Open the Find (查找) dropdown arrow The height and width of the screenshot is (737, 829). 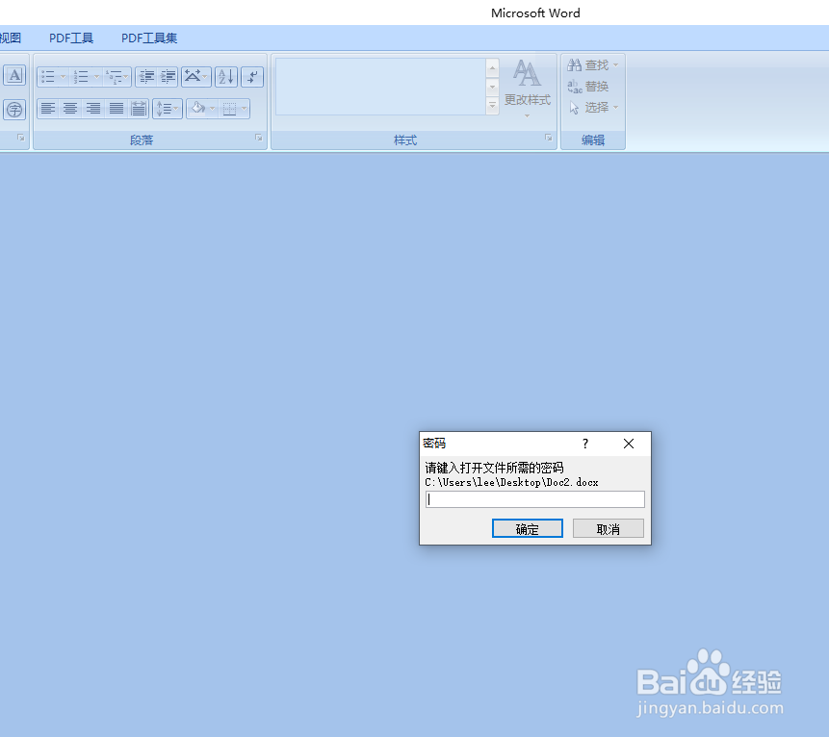[616, 65]
